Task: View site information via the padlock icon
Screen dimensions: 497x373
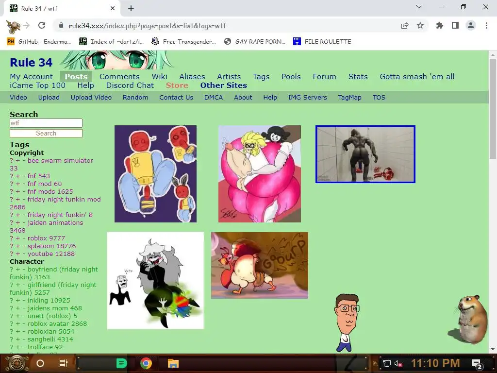Action: click(x=61, y=26)
